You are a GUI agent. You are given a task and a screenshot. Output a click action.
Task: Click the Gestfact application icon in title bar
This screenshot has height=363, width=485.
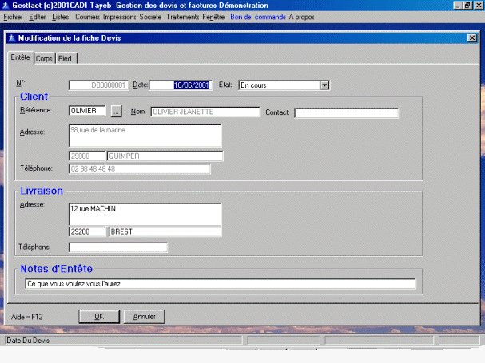[x=6, y=5]
